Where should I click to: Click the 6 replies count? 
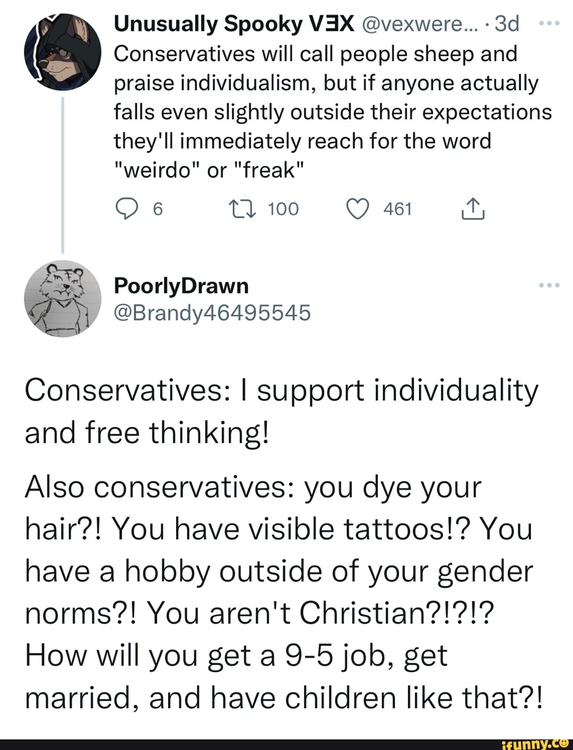click(x=158, y=209)
